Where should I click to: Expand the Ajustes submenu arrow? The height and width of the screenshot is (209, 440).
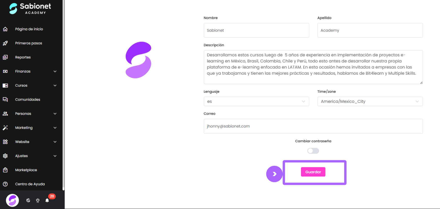pyautogui.click(x=55, y=156)
